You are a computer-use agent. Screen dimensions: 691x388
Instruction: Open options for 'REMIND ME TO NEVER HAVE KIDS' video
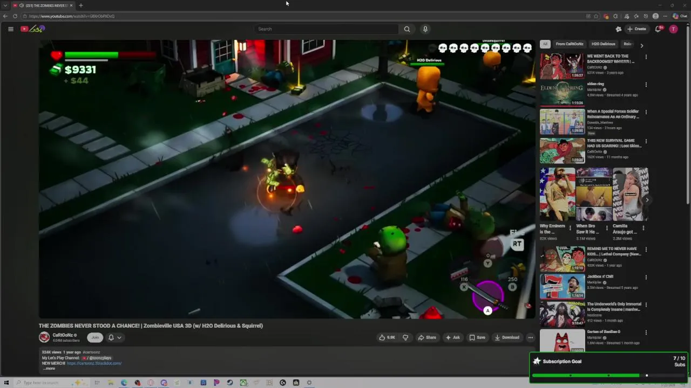point(646,250)
